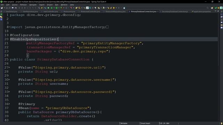The width and height of the screenshot is (223, 125).
Task: Open the New file dropdown arrow
Action: tap(4, 8)
